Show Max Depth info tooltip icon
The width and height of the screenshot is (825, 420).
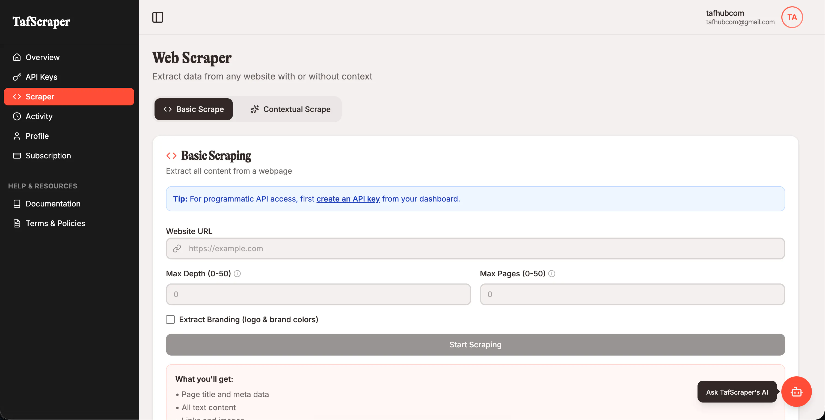(x=237, y=274)
